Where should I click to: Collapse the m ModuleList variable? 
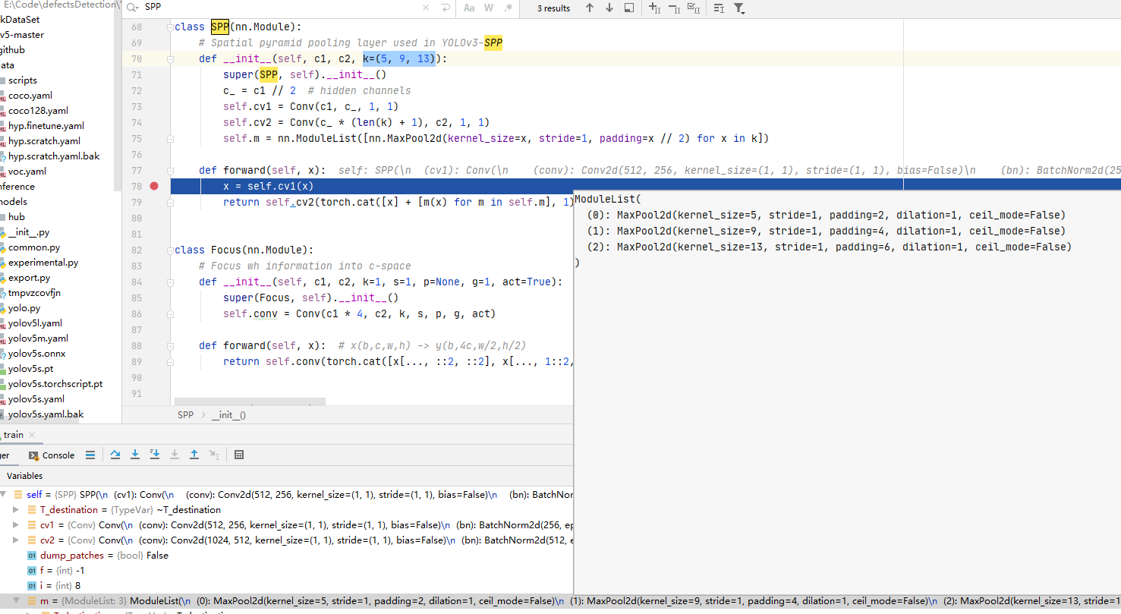coord(17,601)
